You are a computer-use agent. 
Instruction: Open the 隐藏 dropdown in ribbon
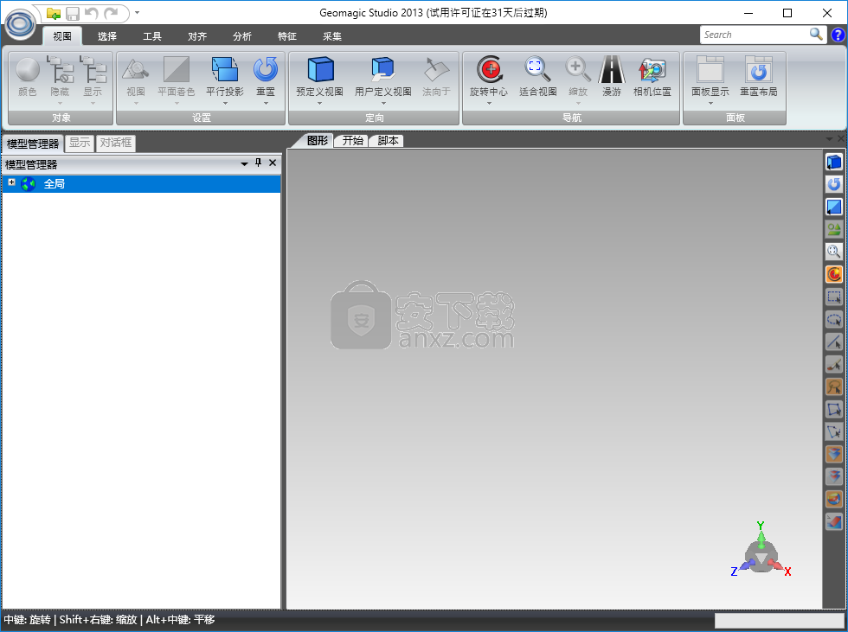(x=60, y=103)
